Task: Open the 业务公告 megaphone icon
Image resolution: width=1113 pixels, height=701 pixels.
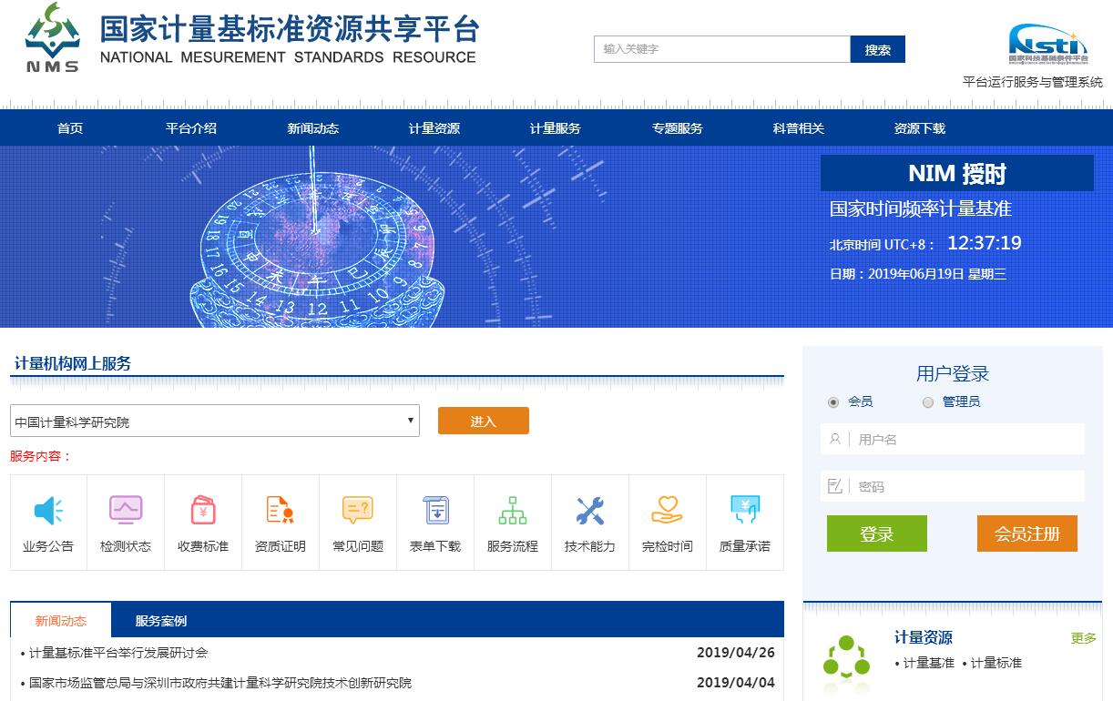Action: pos(48,511)
